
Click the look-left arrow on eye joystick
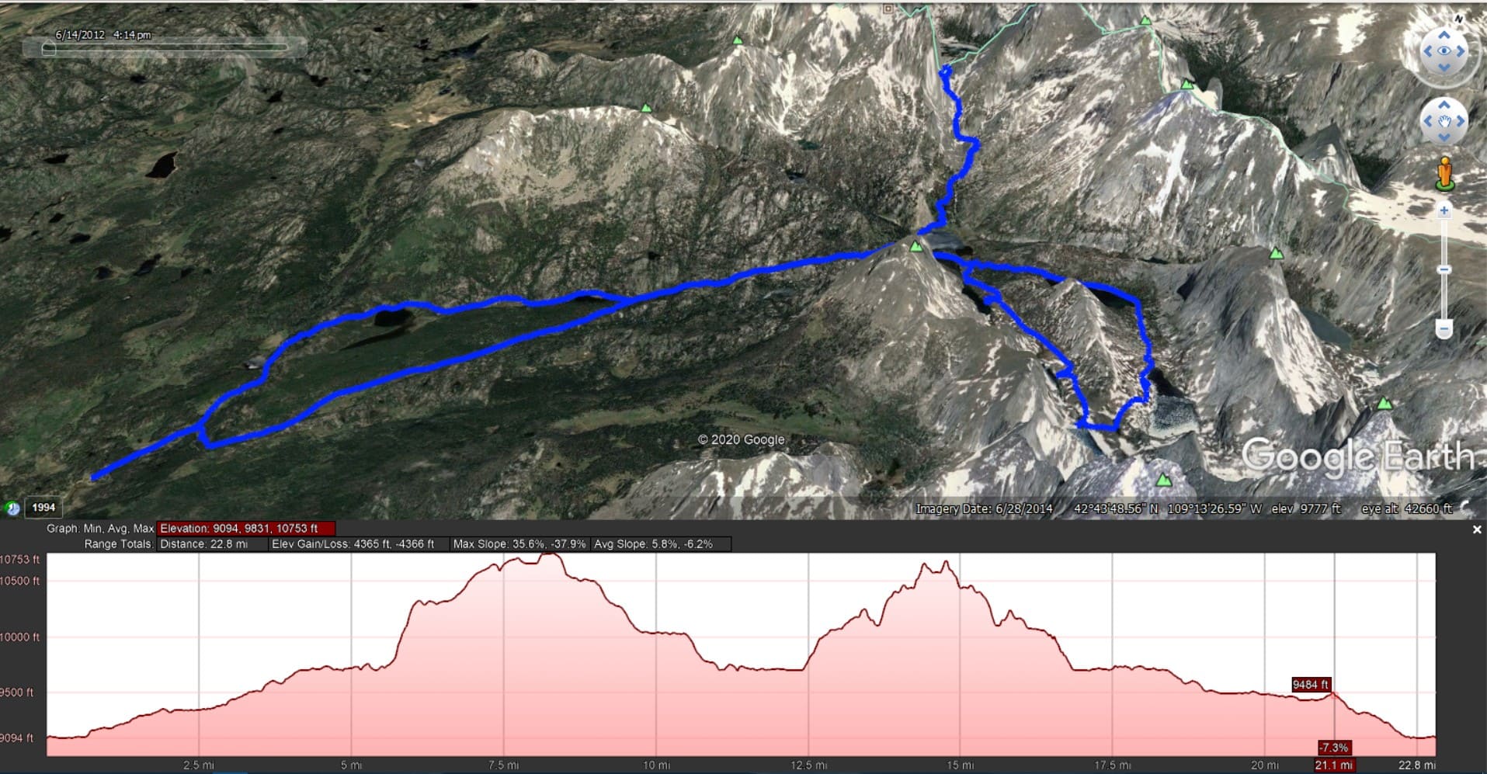(1427, 51)
